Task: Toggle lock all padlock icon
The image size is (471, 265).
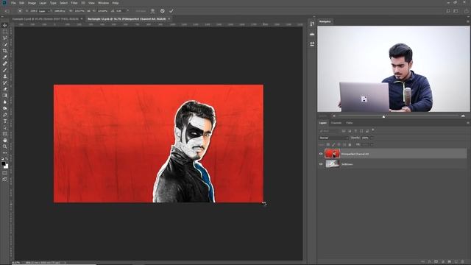Action: tap(350, 144)
